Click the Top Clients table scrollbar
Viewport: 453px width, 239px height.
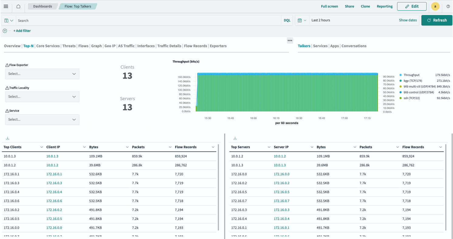[x=218, y=188]
